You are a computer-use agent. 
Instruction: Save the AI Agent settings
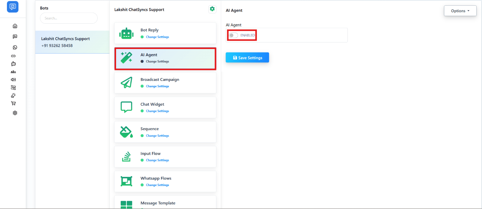pos(247,58)
